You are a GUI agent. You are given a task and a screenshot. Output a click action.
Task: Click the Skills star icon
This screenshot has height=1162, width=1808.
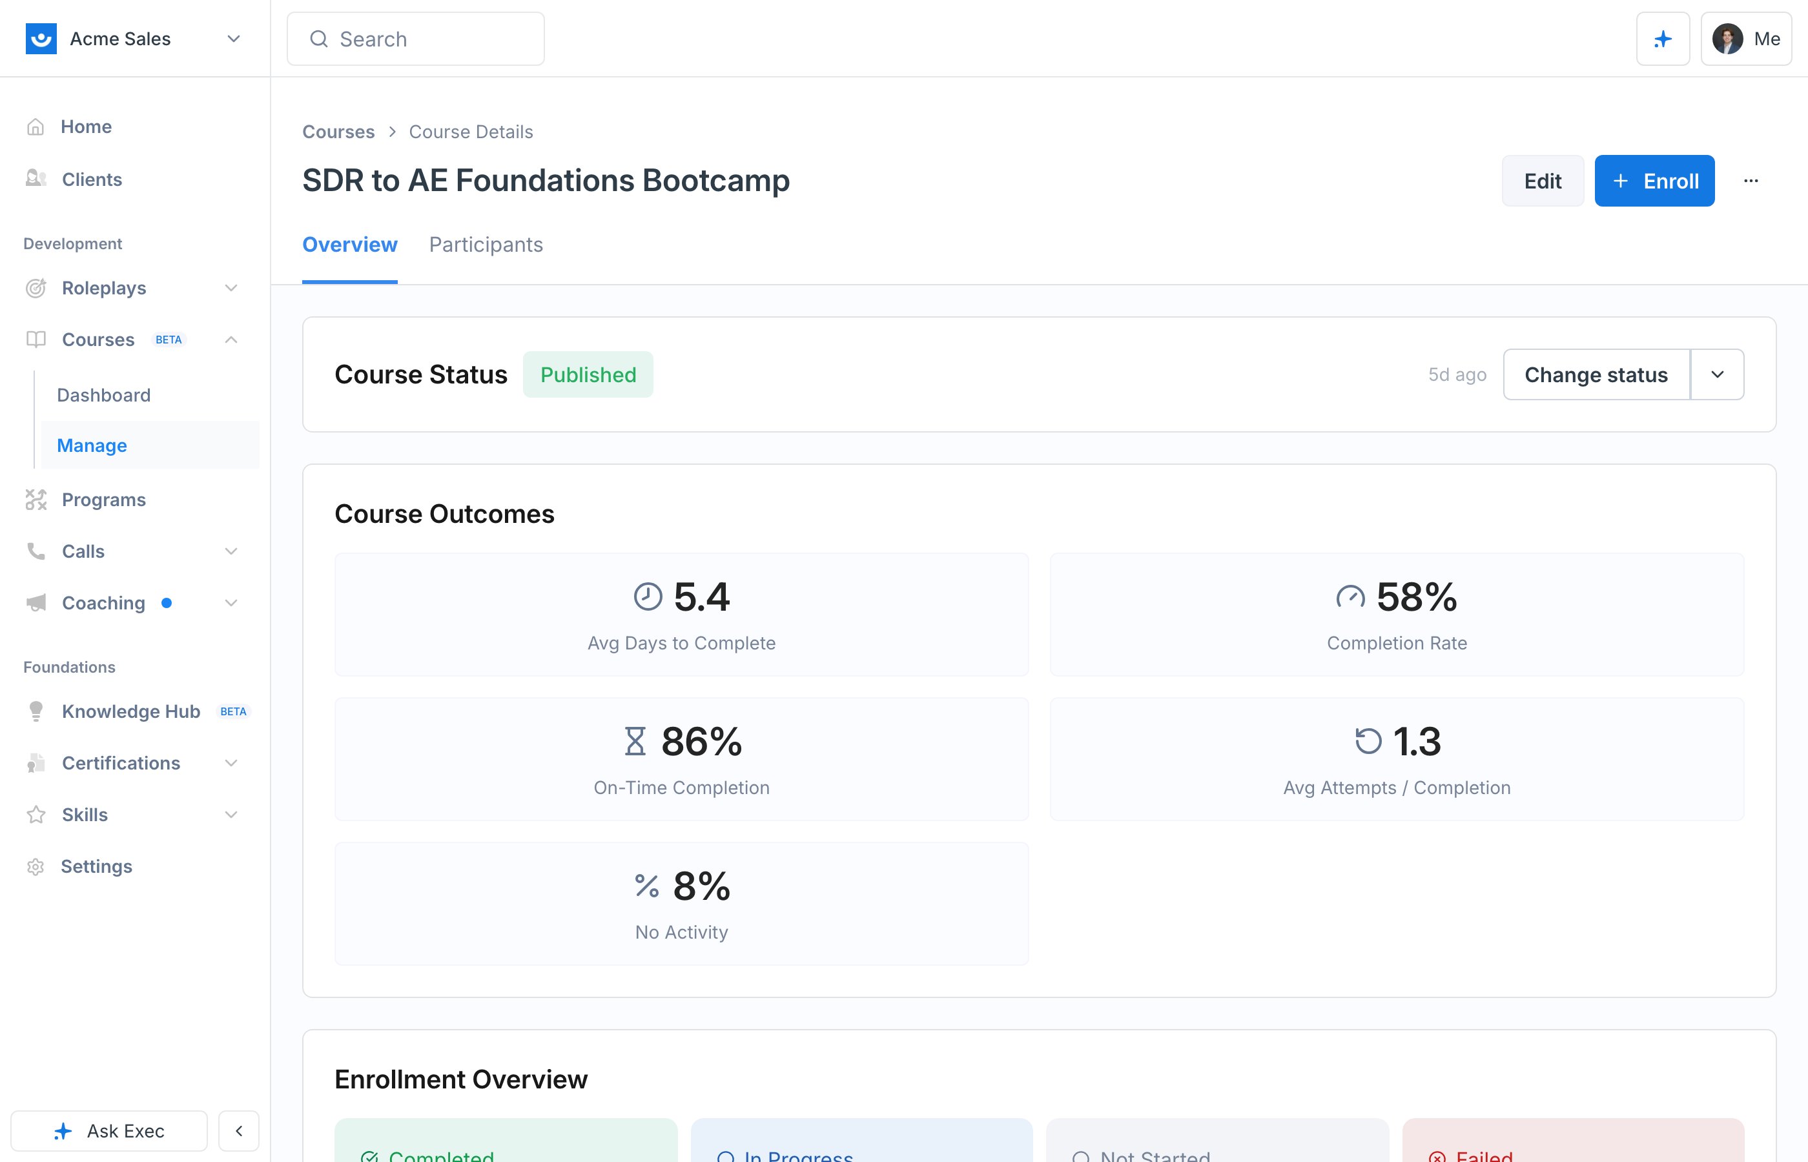click(36, 814)
